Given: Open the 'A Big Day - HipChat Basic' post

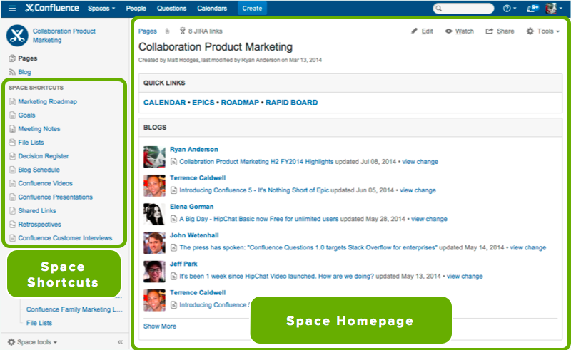Looking at the screenshot, I should (x=259, y=219).
